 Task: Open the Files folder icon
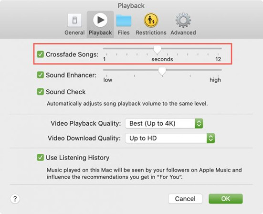(124, 21)
